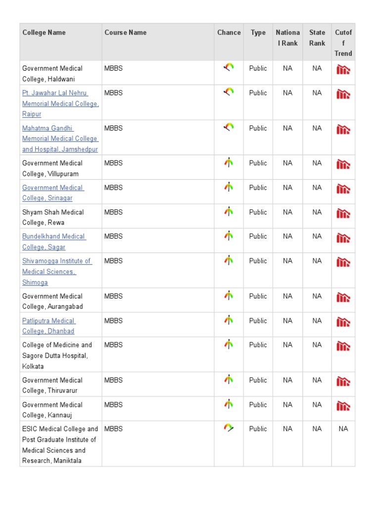The image size is (380, 507).
Task: Click cutoff trend chart icon for Haldwani college
Action: (x=343, y=69)
